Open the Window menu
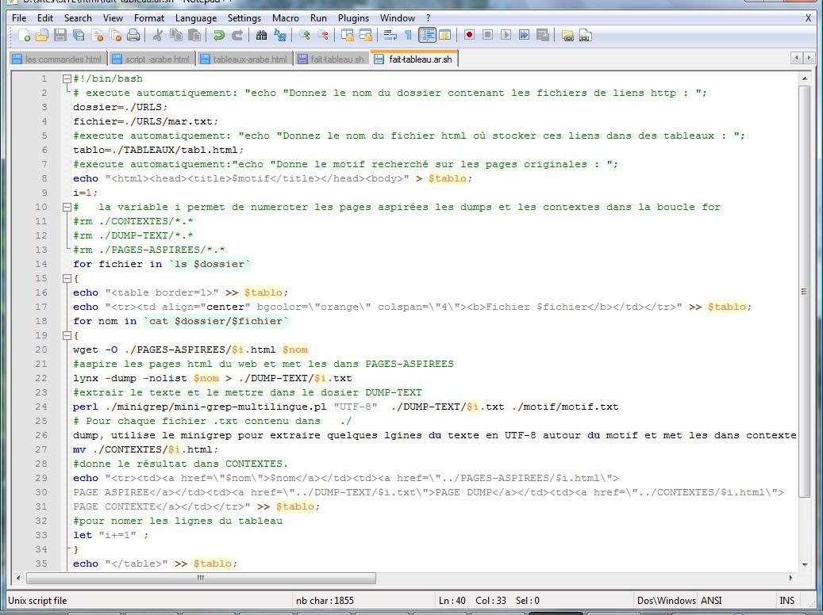The image size is (823, 615). pos(398,17)
